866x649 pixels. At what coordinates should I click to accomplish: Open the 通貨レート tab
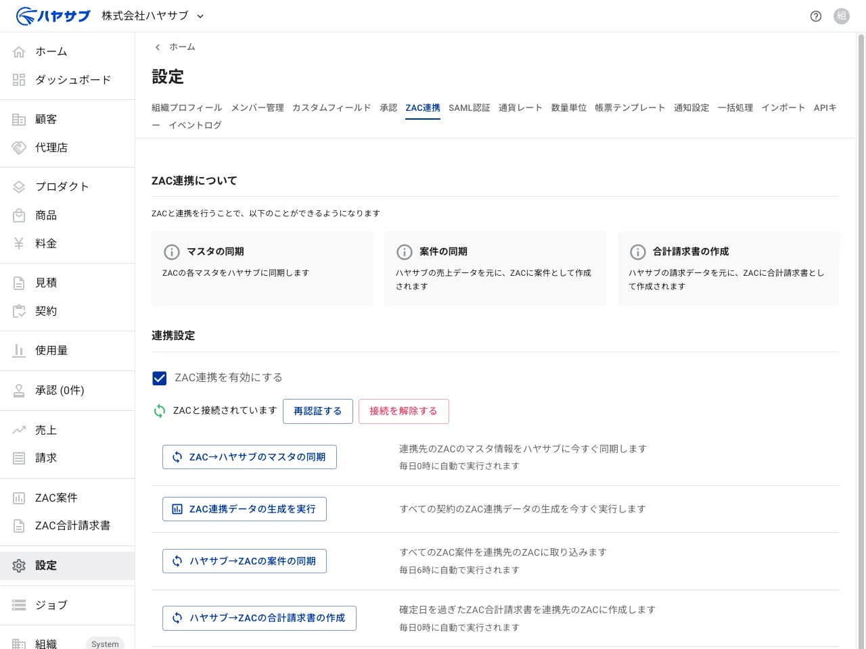point(520,107)
